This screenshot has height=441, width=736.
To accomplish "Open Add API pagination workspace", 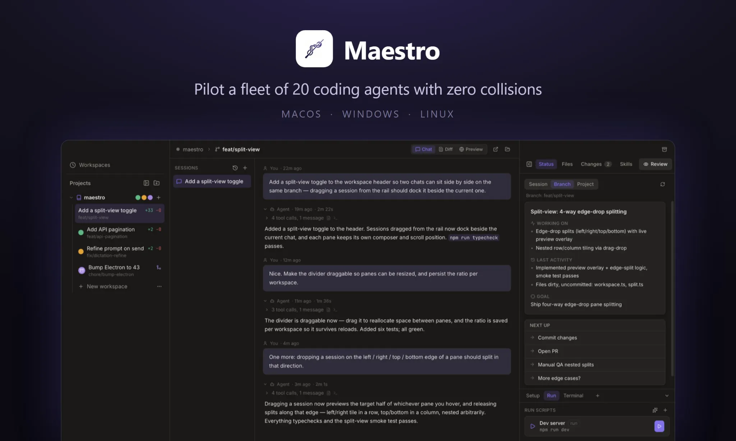I will click(120, 232).
